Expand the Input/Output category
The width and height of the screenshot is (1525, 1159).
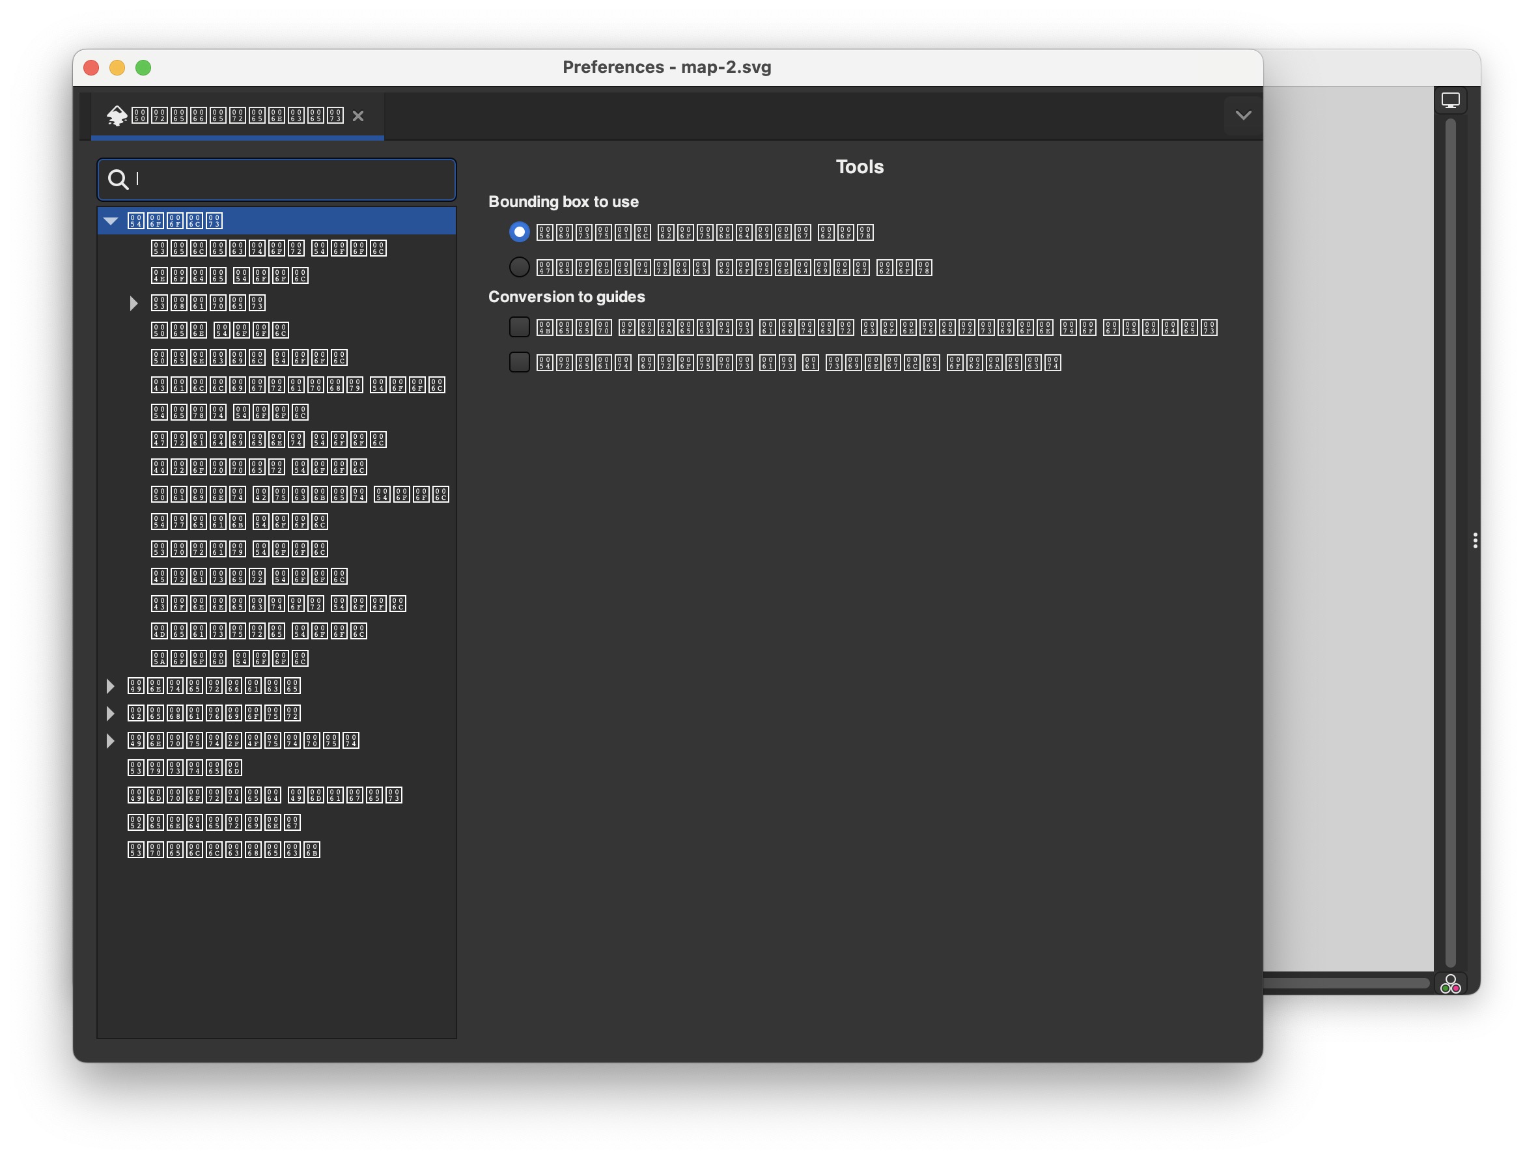110,740
